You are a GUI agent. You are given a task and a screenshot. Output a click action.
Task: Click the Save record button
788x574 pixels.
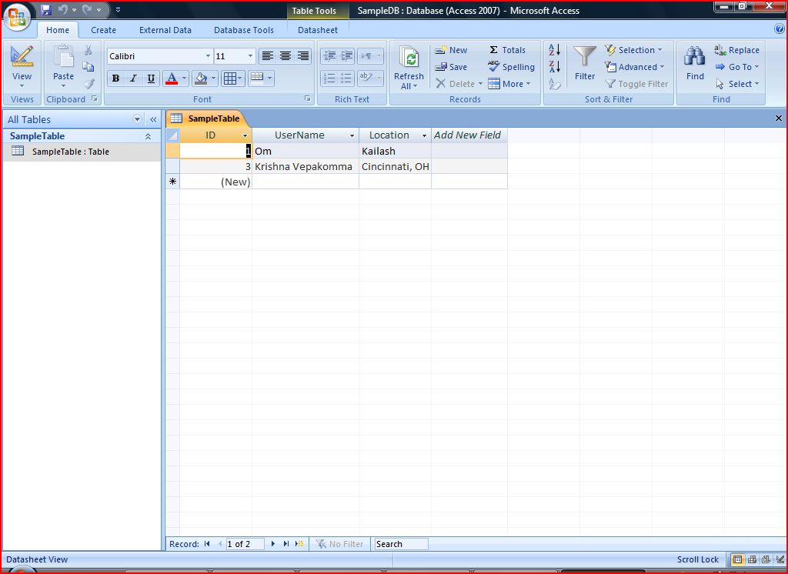(451, 67)
